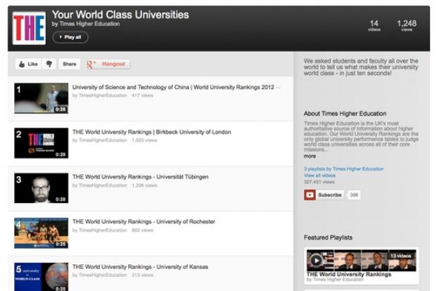Open the University of Kansas video thumbnail

click(x=42, y=276)
